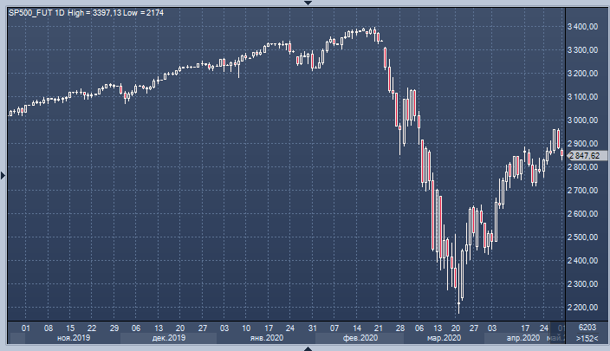
Task: Click the small arrow on left edge
Action: tap(3, 175)
